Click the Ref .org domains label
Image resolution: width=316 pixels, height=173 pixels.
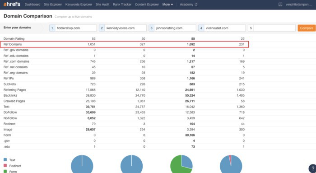[15, 73]
